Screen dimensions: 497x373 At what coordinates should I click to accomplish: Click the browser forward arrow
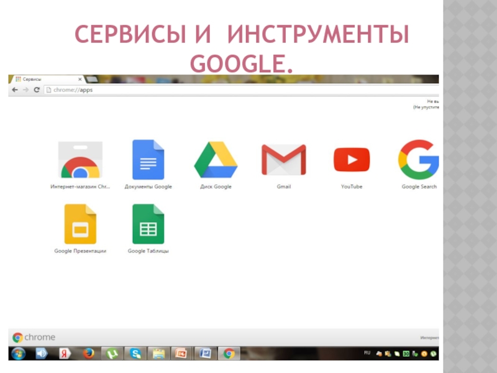point(25,90)
